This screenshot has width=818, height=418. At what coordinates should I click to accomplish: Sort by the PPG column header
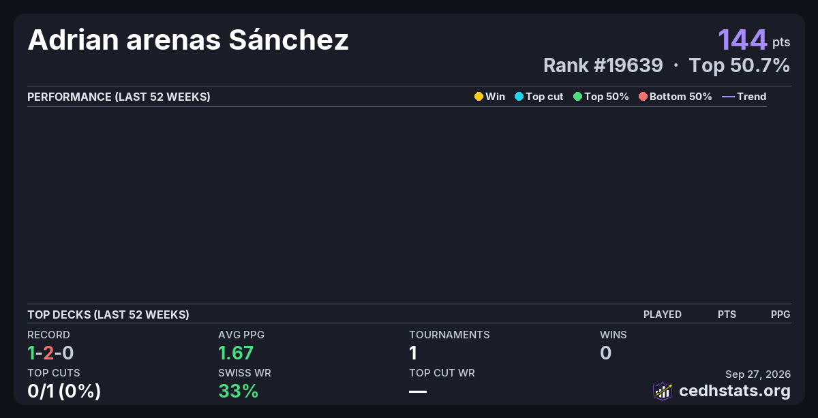(x=781, y=315)
